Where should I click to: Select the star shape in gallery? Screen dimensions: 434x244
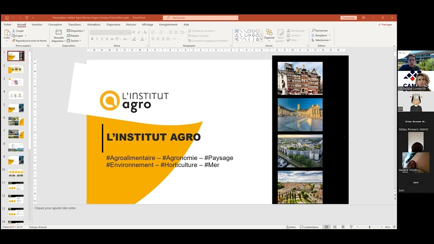tap(257, 39)
